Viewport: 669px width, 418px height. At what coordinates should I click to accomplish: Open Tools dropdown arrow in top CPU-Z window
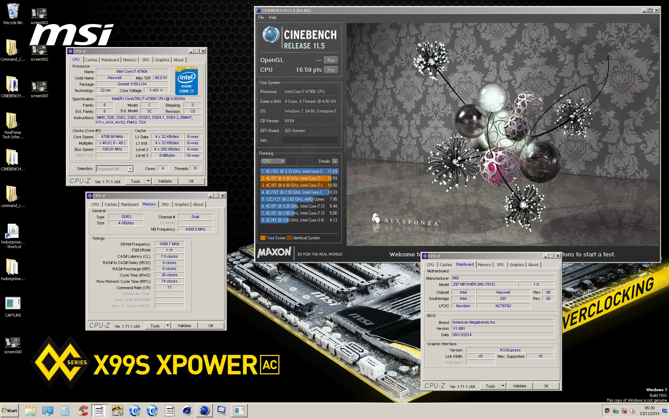coord(148,181)
